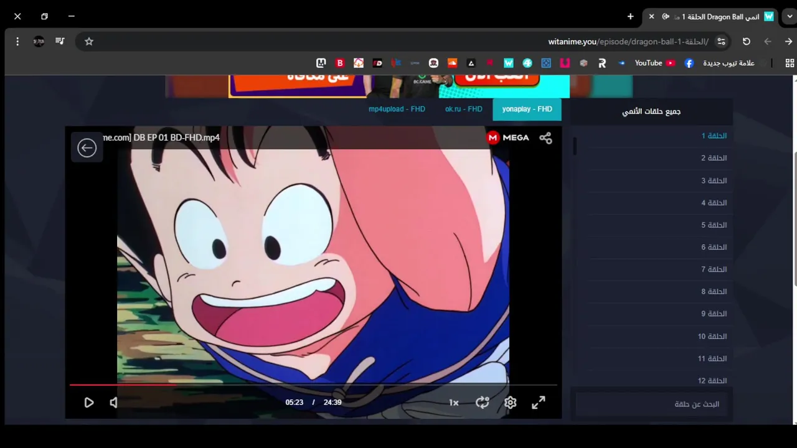
Task: Play the video
Action: pyautogui.click(x=89, y=403)
